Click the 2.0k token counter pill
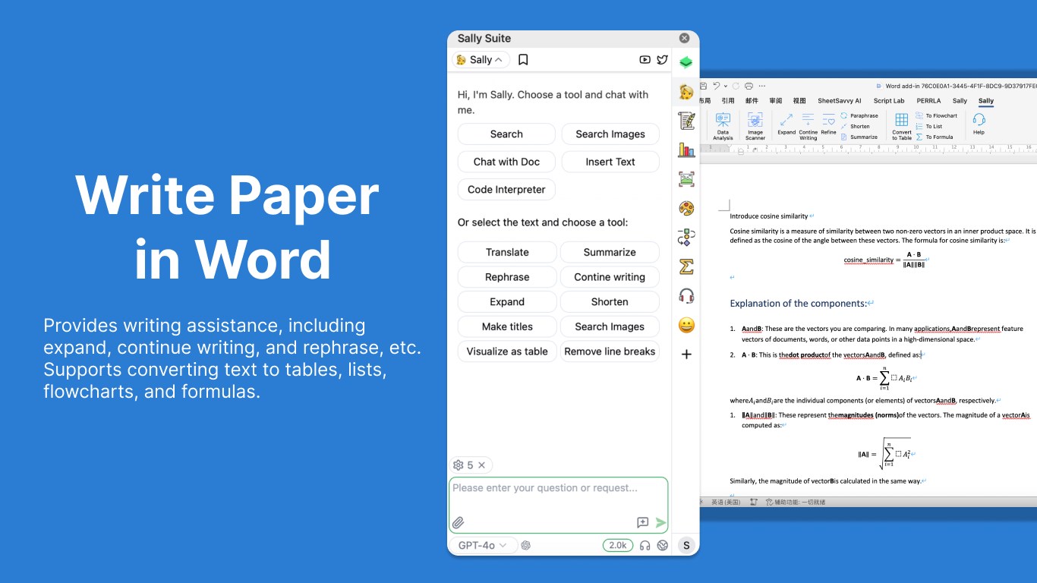This screenshot has height=583, width=1037. point(618,545)
